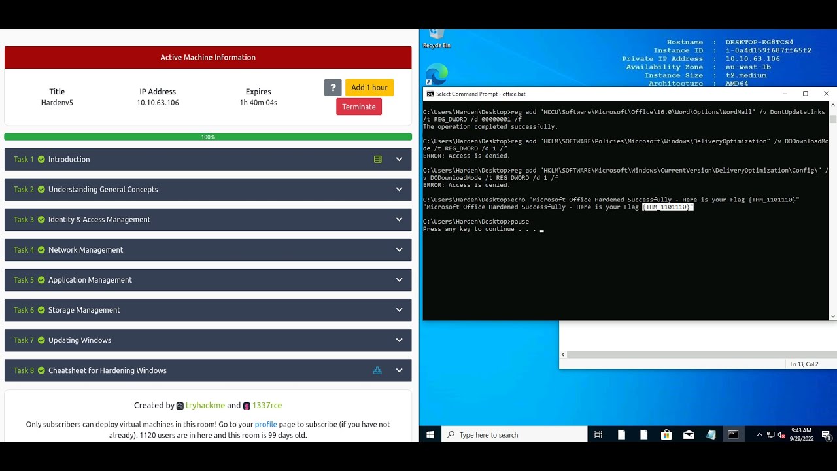Viewport: 837px width, 471px height.
Task: Open Microsoft Edge desktop shortcut
Action: (x=436, y=74)
